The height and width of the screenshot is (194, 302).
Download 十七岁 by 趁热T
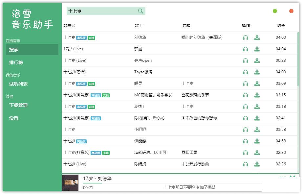point(257,107)
